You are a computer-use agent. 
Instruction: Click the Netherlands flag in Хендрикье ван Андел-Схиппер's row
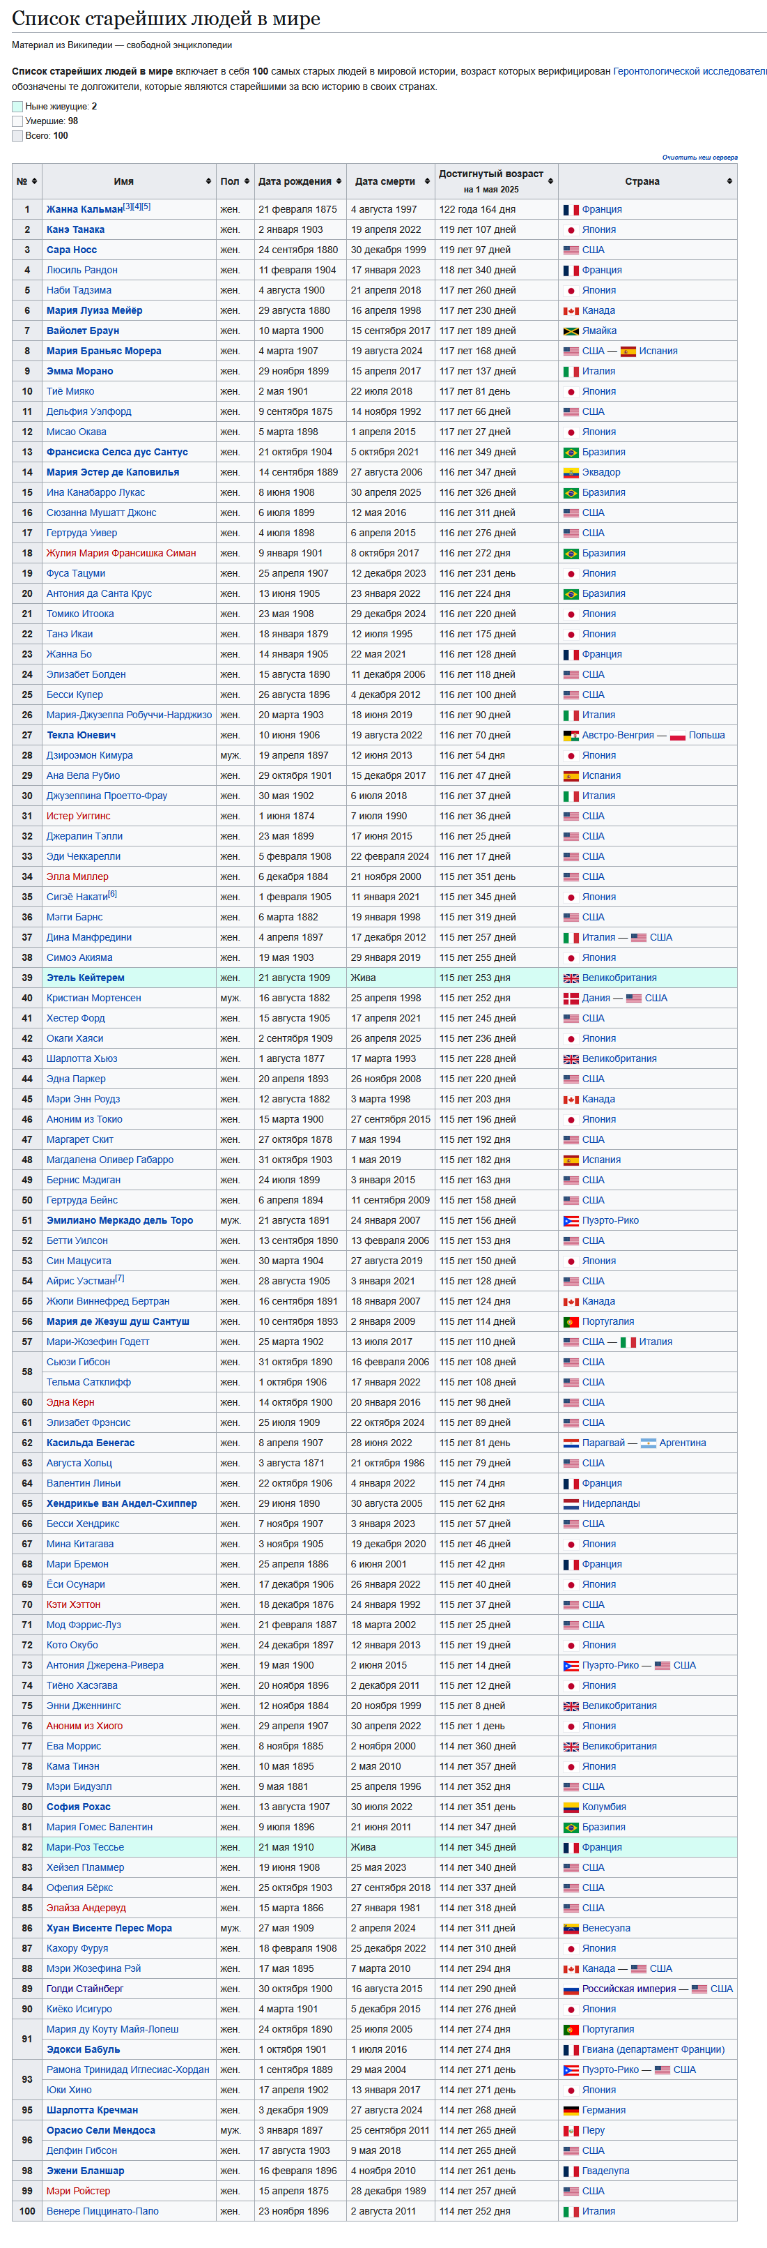(x=571, y=1503)
